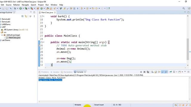Viewport: 191px width, 107px height.
Task: Toggle Block Selection Mode icon
Action: click(x=74, y=8)
